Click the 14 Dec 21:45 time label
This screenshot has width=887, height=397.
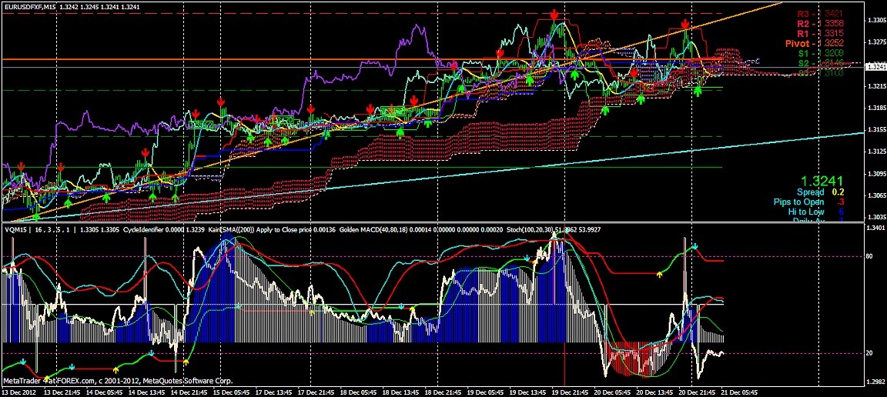(189, 392)
